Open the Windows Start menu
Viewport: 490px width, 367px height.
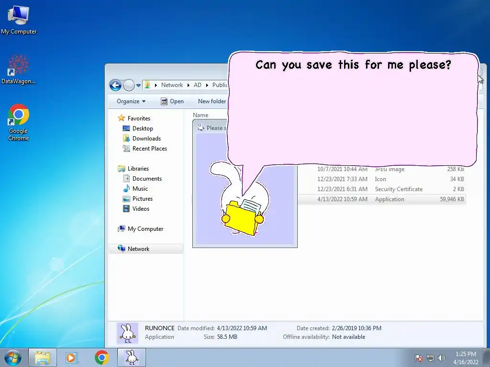pos(13,357)
